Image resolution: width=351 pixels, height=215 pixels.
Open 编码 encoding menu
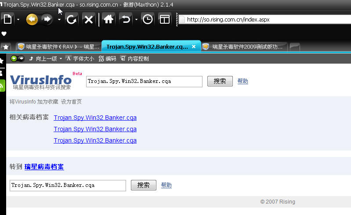tap(108, 59)
